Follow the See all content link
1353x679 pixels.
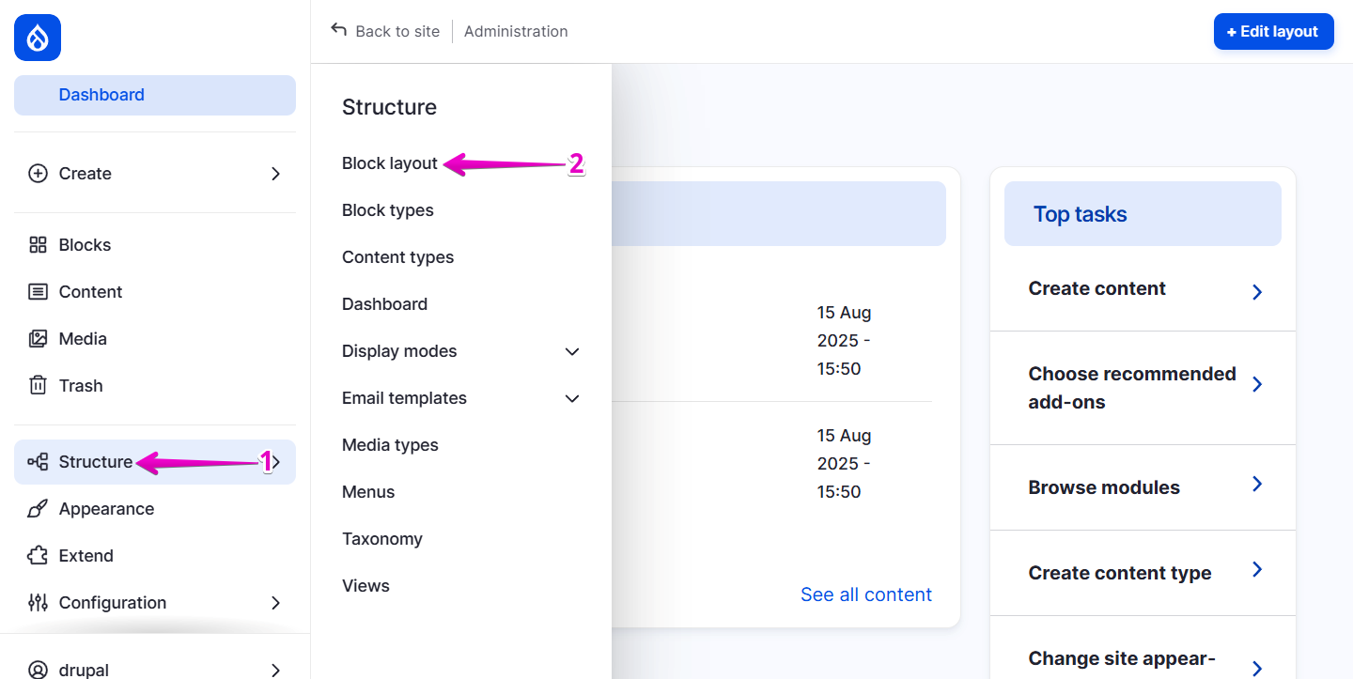[865, 594]
